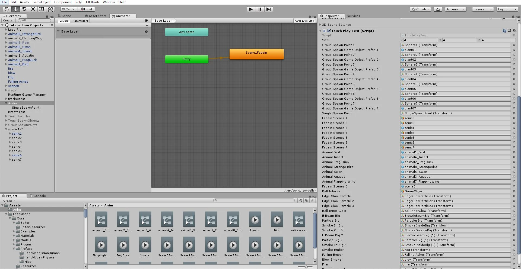The height and width of the screenshot is (269, 521).
Task: Open the Layers dropdown
Action: (482, 9)
